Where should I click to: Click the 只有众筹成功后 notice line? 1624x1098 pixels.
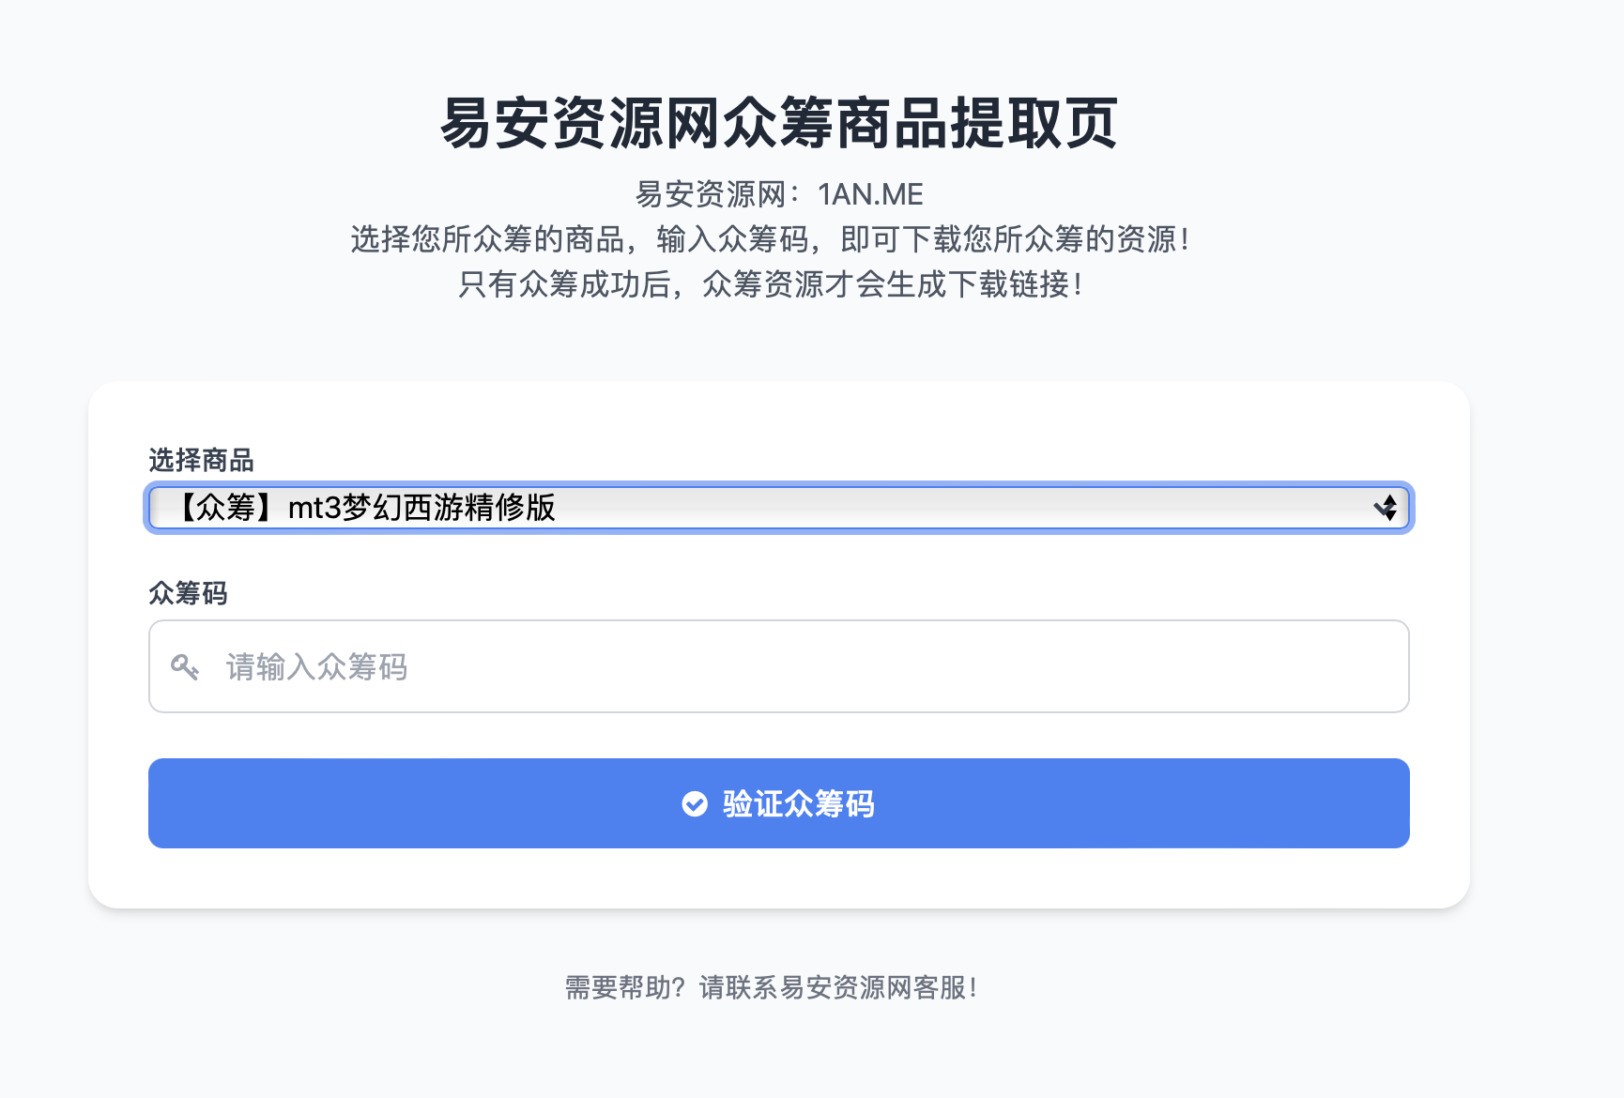pyautogui.click(x=563, y=284)
